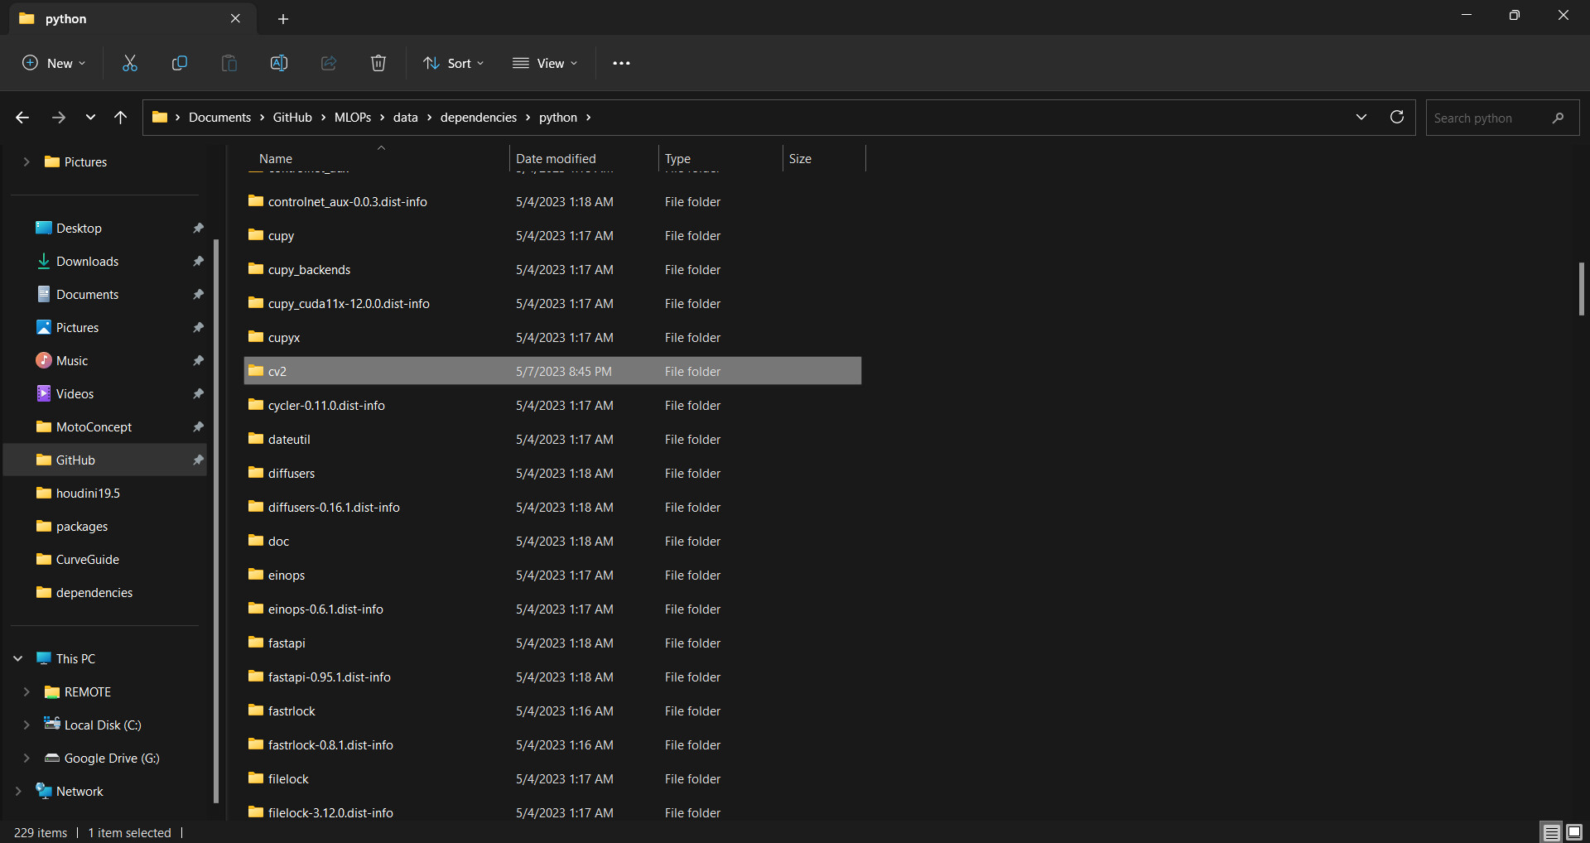The height and width of the screenshot is (843, 1590).
Task: Click the Cut scissors icon
Action: point(130,63)
